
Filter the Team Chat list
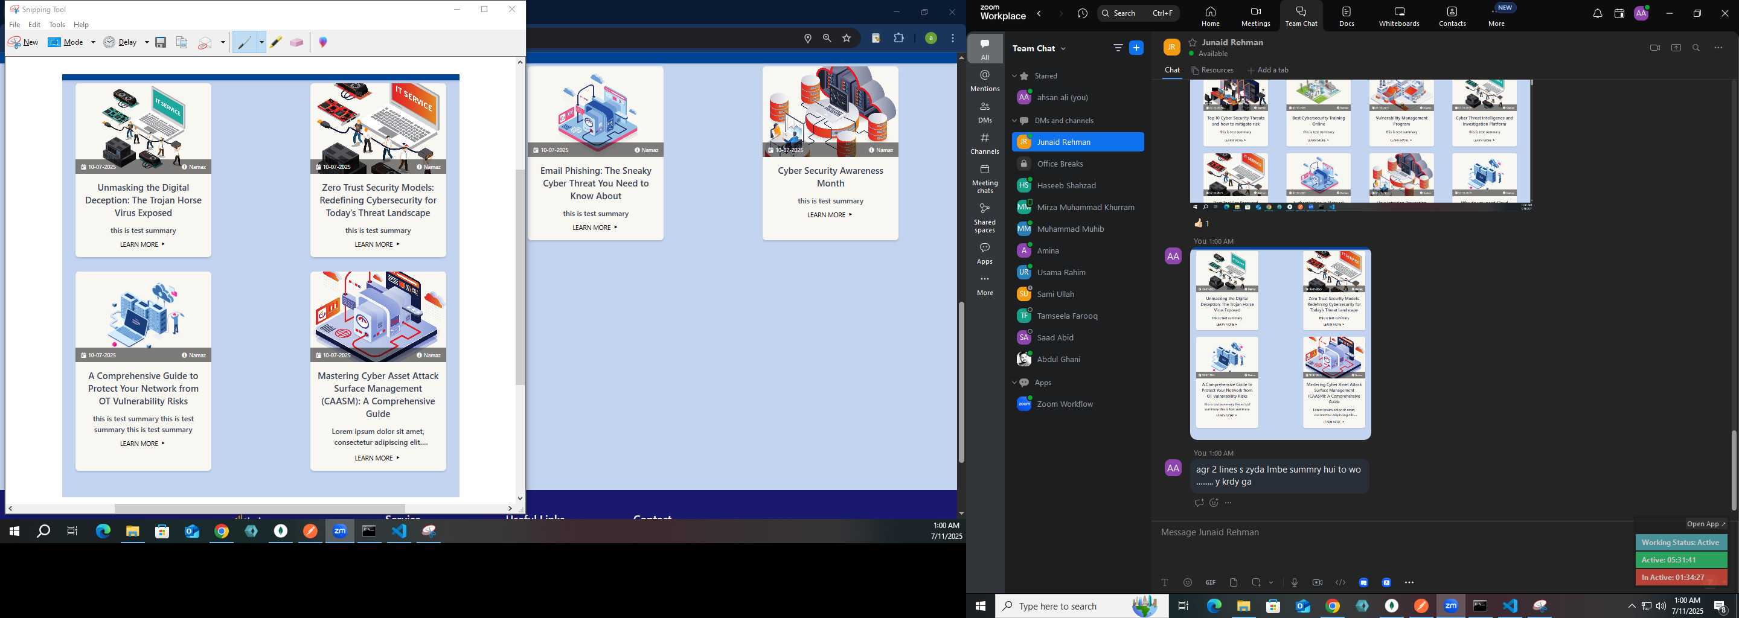[x=1118, y=48]
